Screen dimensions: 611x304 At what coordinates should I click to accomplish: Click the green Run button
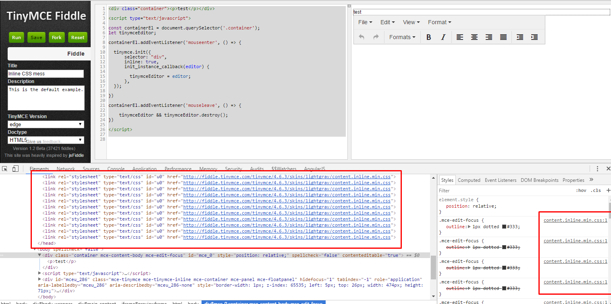17,37
